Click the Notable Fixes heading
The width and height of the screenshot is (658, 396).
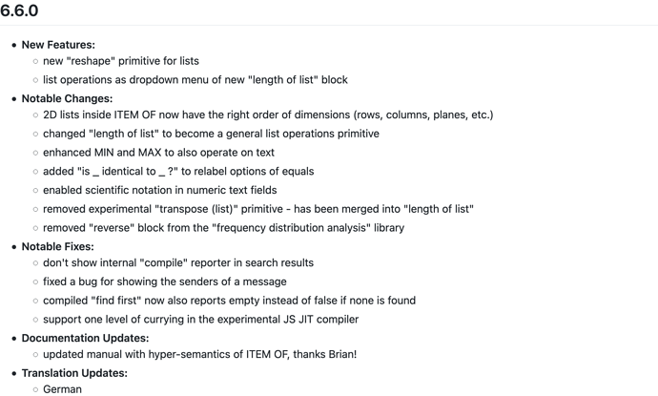pyautogui.click(x=58, y=247)
